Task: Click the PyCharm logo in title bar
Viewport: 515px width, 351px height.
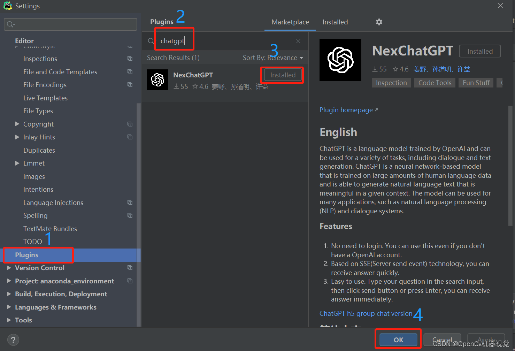Action: pos(8,6)
